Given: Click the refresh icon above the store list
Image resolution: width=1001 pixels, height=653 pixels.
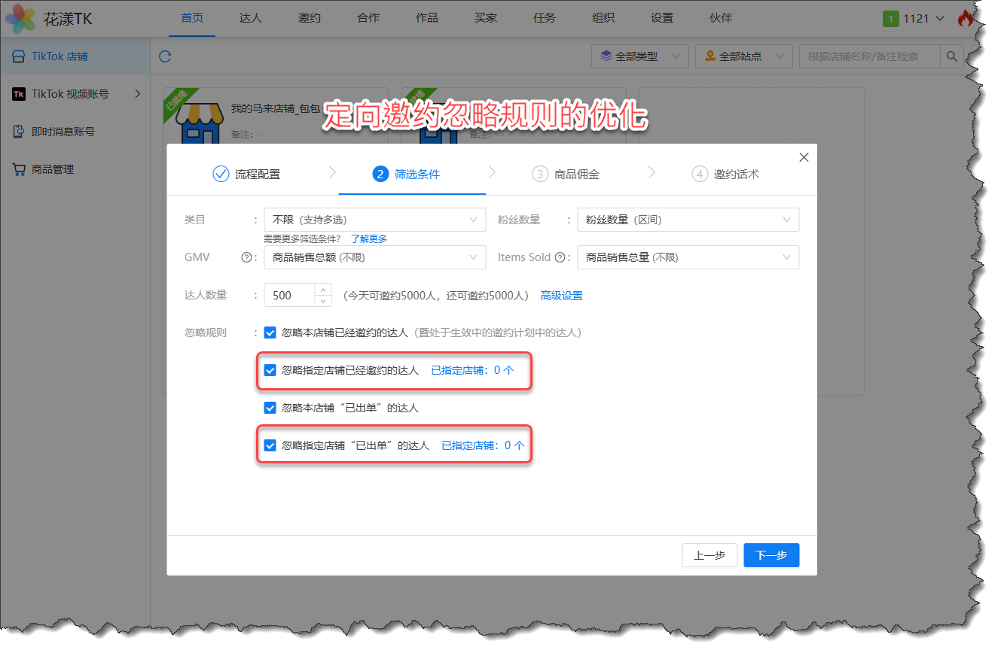Looking at the screenshot, I should [x=165, y=56].
